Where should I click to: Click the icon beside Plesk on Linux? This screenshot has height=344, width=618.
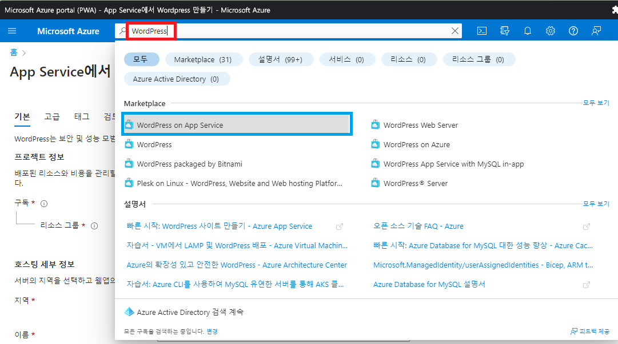click(x=129, y=183)
